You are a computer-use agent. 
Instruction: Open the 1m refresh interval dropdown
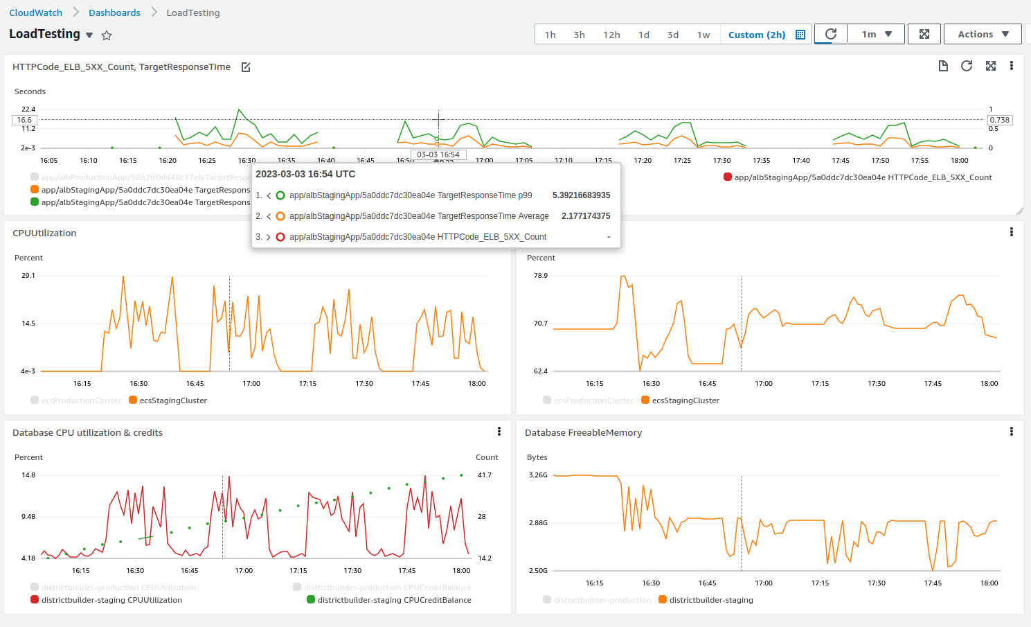[875, 33]
